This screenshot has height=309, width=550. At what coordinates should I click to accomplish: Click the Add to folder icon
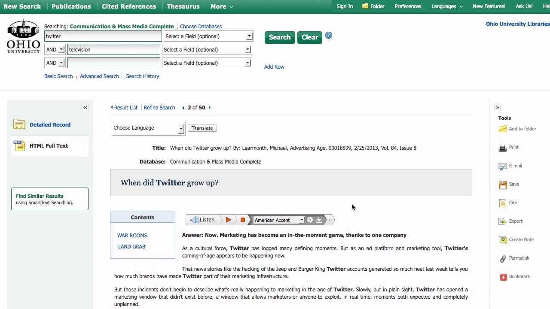pyautogui.click(x=503, y=129)
